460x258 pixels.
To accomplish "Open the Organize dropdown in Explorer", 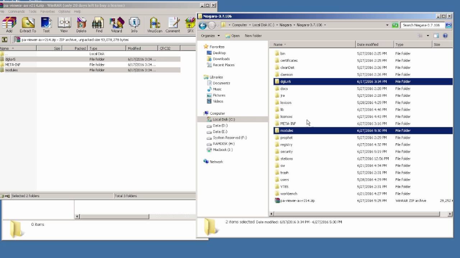I will 210,36.
